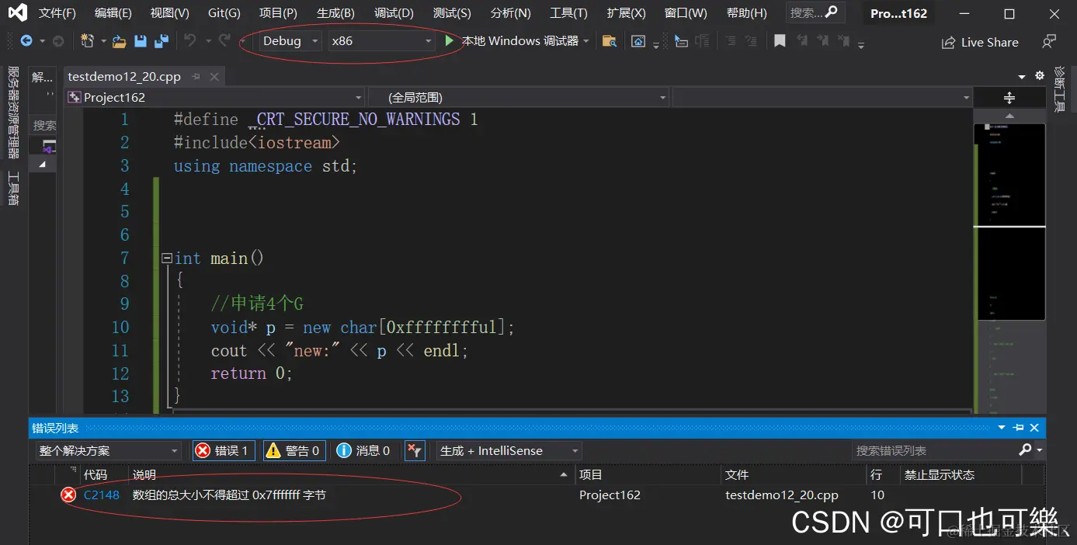The width and height of the screenshot is (1077, 545).
Task: Open the 编辑(E) menu
Action: coord(113,13)
